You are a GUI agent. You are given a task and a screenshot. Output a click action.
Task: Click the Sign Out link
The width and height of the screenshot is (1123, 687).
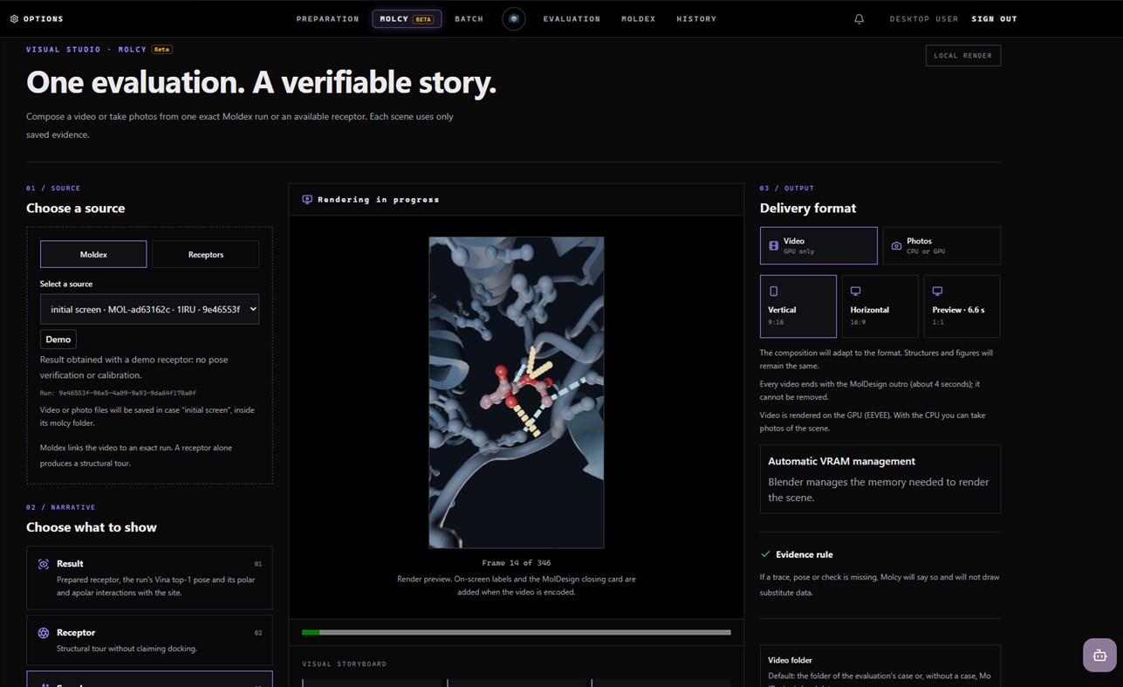(x=994, y=18)
